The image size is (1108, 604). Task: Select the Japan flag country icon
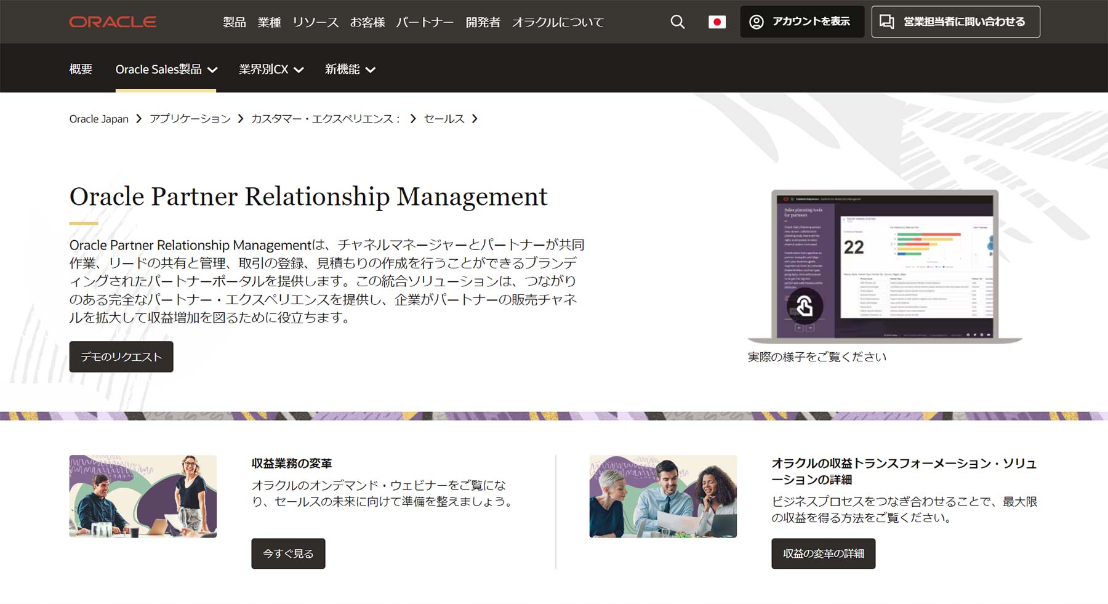coord(717,22)
